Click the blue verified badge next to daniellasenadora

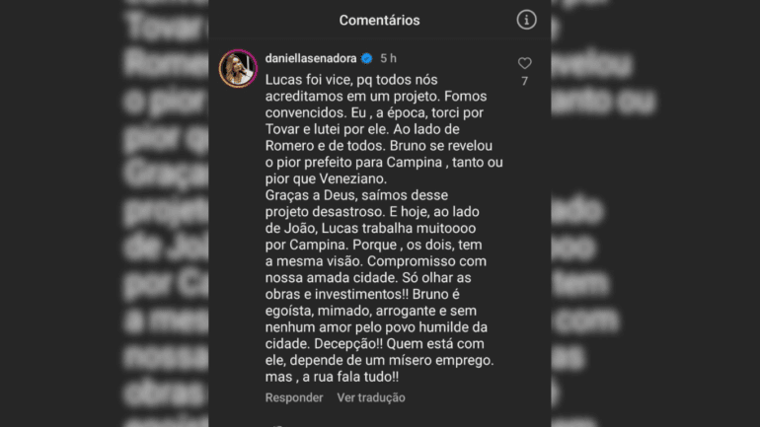[x=367, y=58]
